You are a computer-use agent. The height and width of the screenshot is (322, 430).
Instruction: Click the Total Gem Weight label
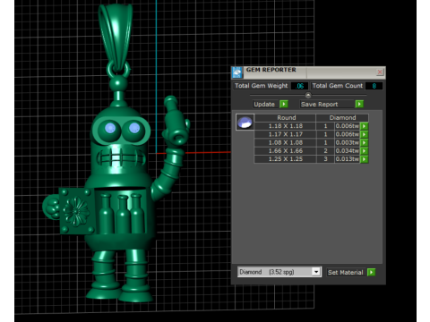(262, 86)
